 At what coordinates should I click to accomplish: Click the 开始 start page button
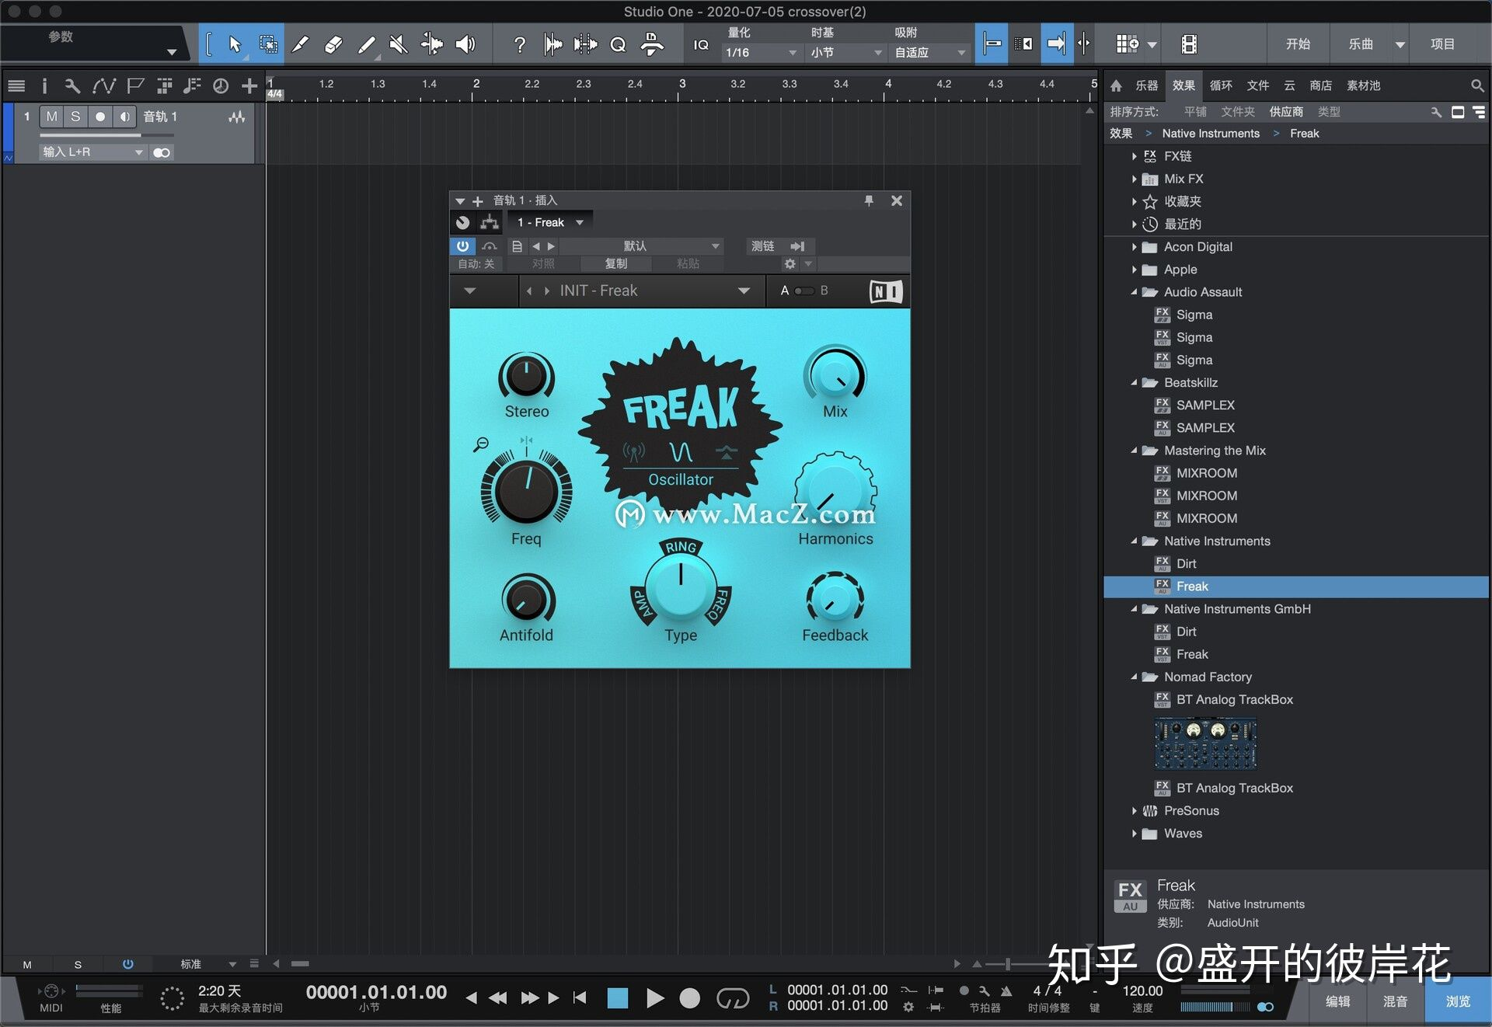click(1298, 44)
